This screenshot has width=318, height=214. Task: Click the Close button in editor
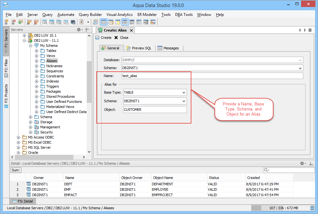(121, 38)
